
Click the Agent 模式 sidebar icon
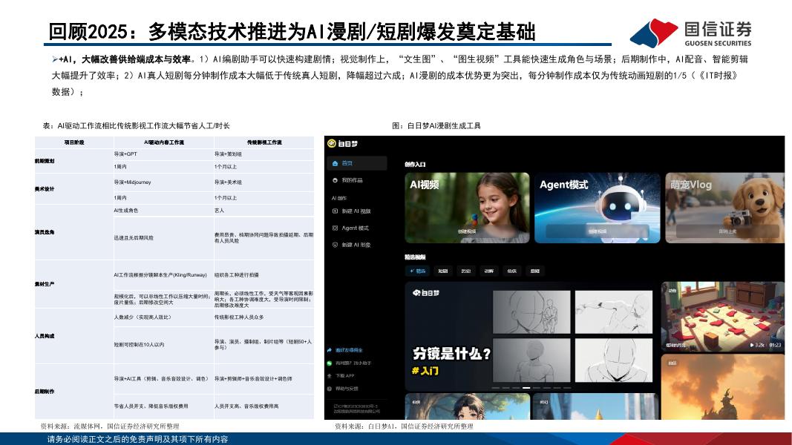335,228
